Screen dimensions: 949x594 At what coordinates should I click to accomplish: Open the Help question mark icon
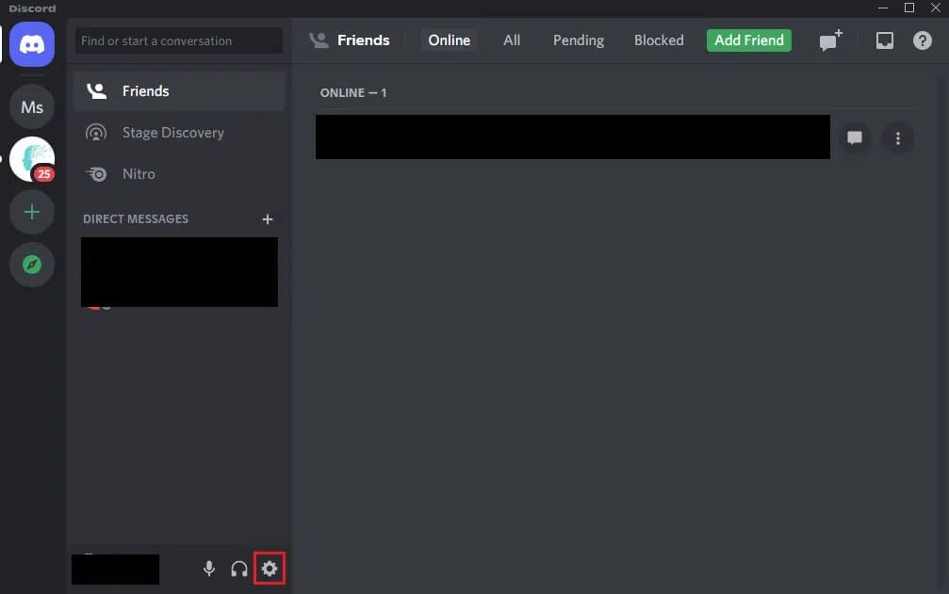coord(923,40)
